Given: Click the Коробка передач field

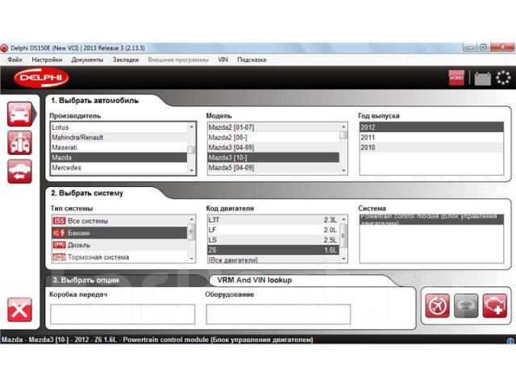Looking at the screenshot, I should coord(123,314).
